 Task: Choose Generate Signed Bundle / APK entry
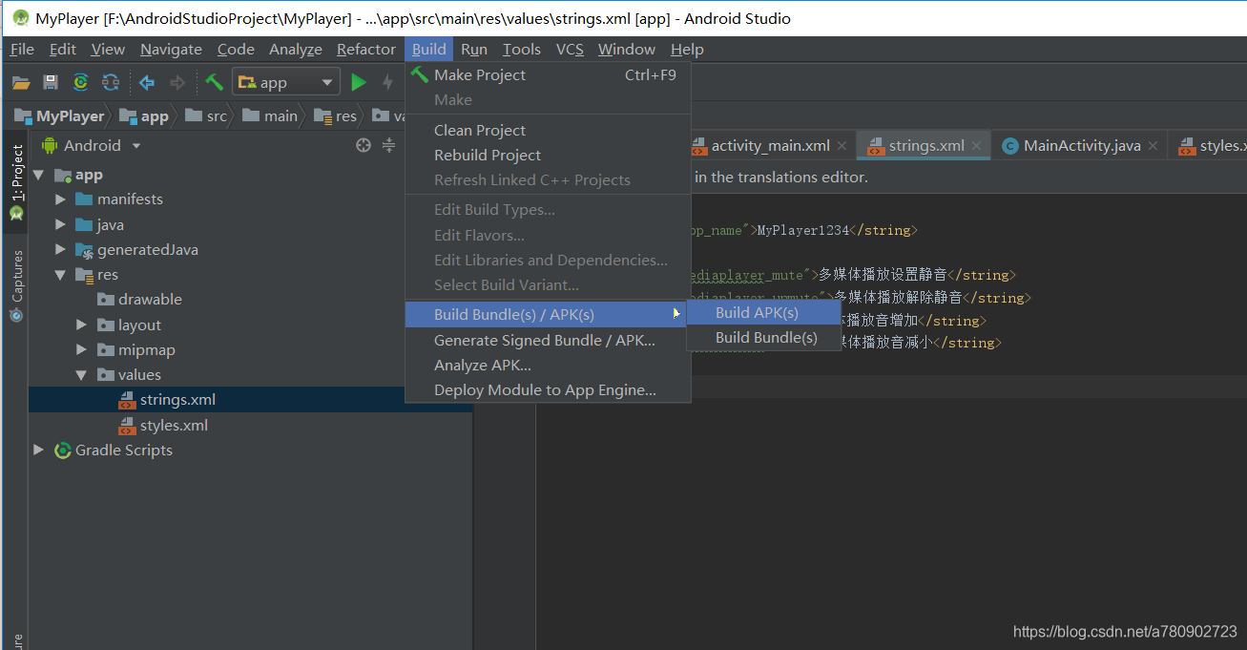pos(548,340)
